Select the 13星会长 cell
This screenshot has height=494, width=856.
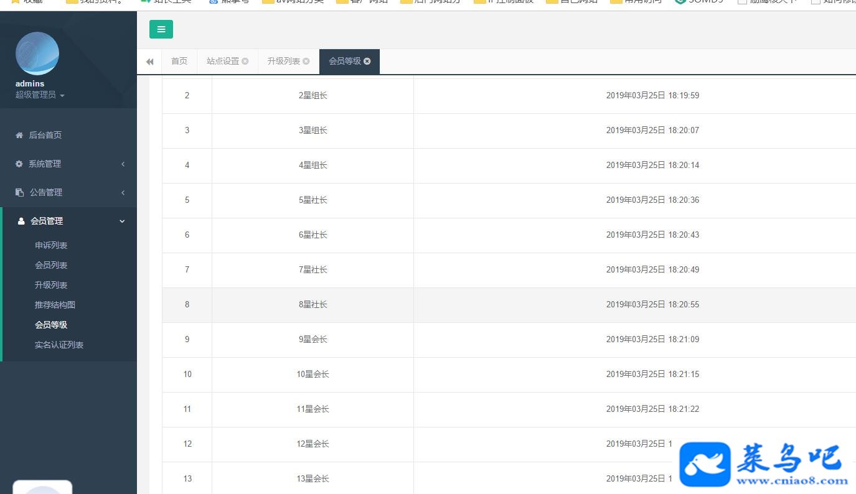pyautogui.click(x=313, y=479)
